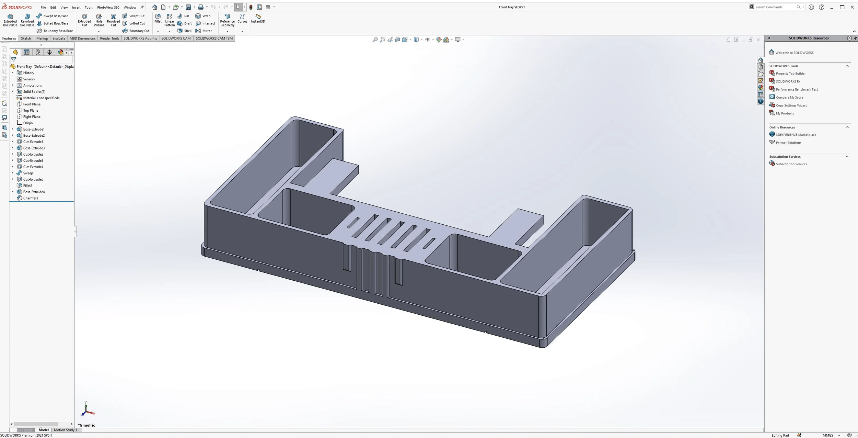
Task: Expand the Boss-Extrude1 tree item
Action: [13, 129]
